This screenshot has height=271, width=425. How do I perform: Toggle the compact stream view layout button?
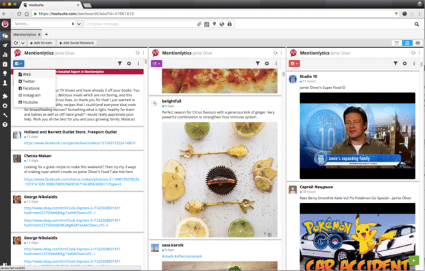396,43
